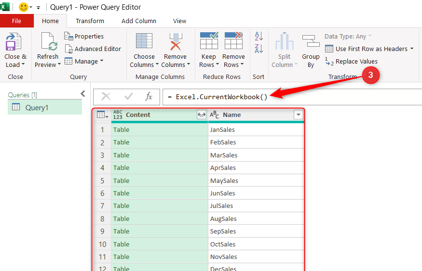
Task: Select the Content column header
Action: [159, 115]
